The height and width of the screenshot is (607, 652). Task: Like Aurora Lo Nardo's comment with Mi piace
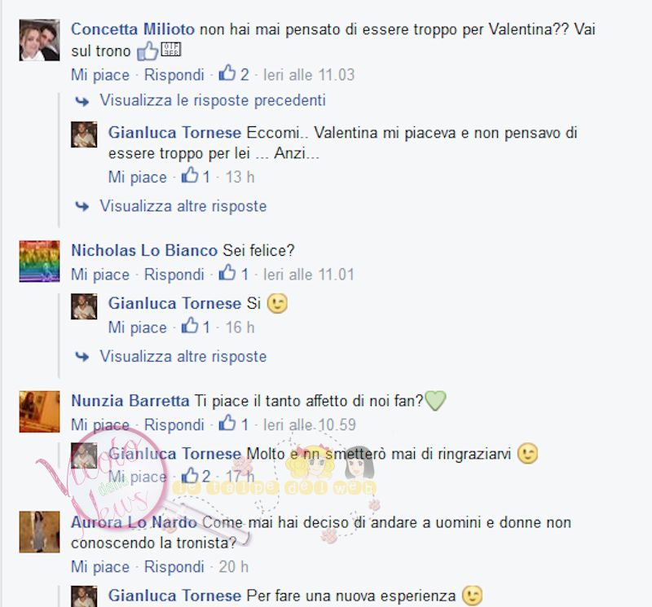[x=100, y=567]
